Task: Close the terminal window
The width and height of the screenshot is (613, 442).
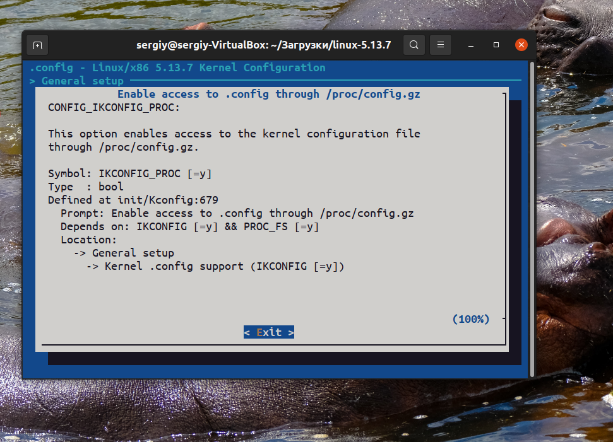Action: 521,45
